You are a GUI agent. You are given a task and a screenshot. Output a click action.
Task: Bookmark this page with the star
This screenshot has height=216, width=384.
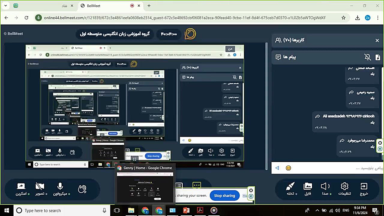343,18
